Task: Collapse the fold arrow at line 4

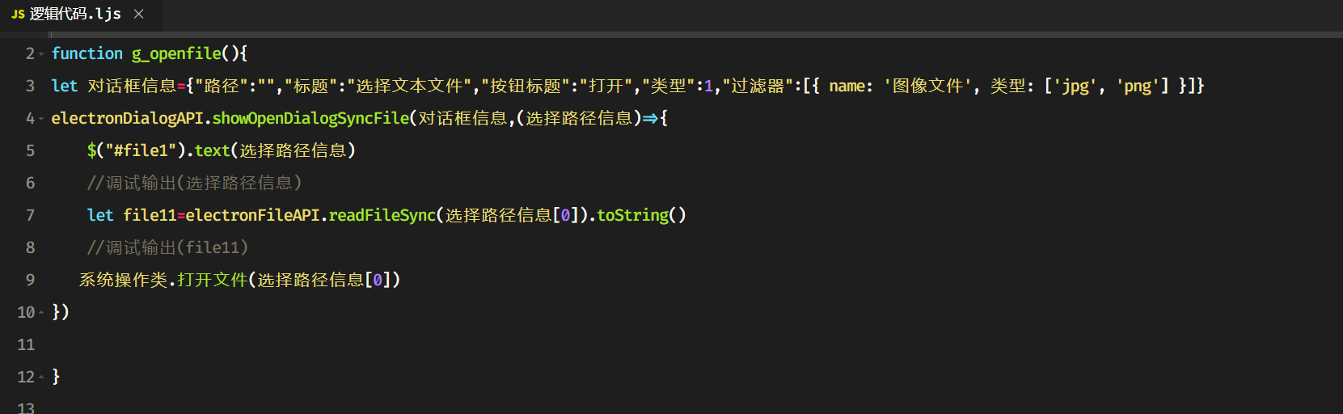Action: (41, 119)
